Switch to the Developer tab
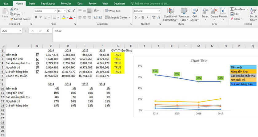 click(x=119, y=3)
